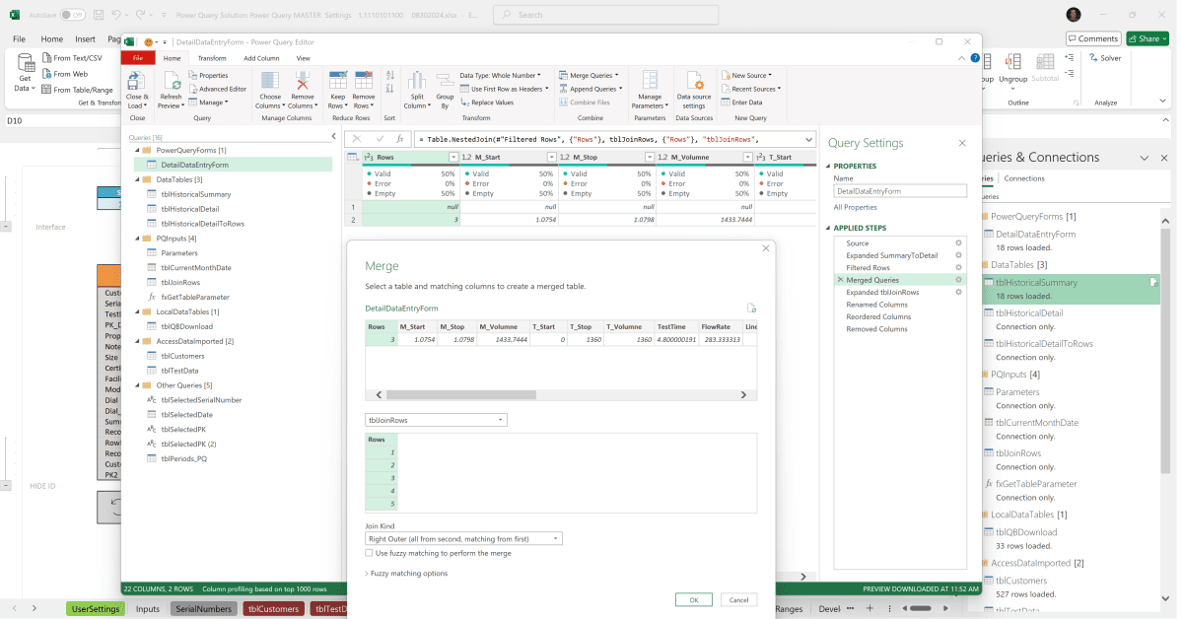Toggle Use First Row as Headers
1183x619 pixels.
tap(503, 89)
